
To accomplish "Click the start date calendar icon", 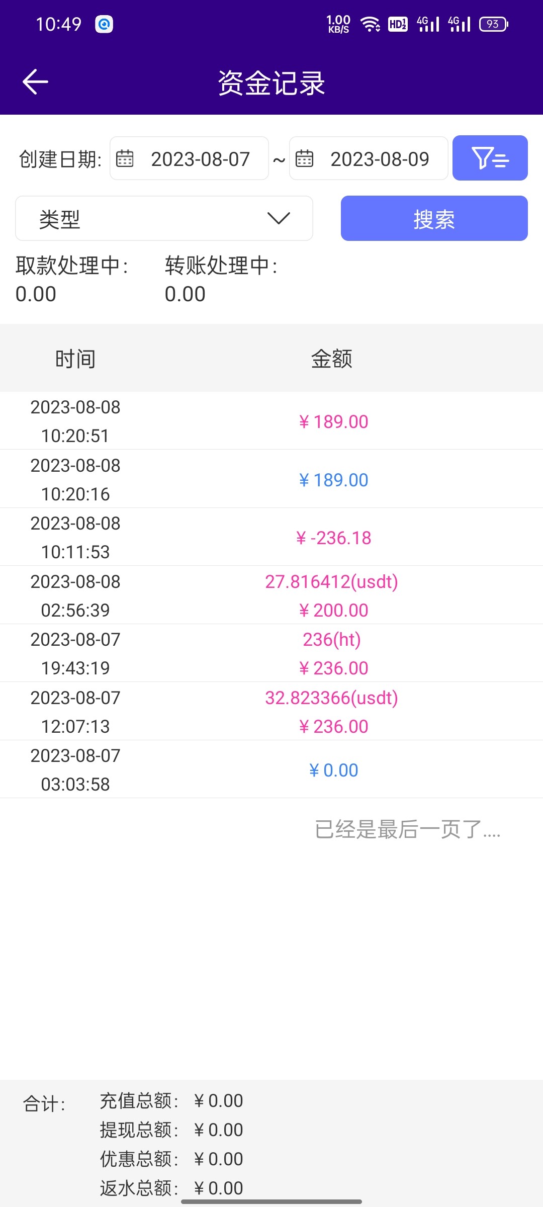I will point(125,158).
